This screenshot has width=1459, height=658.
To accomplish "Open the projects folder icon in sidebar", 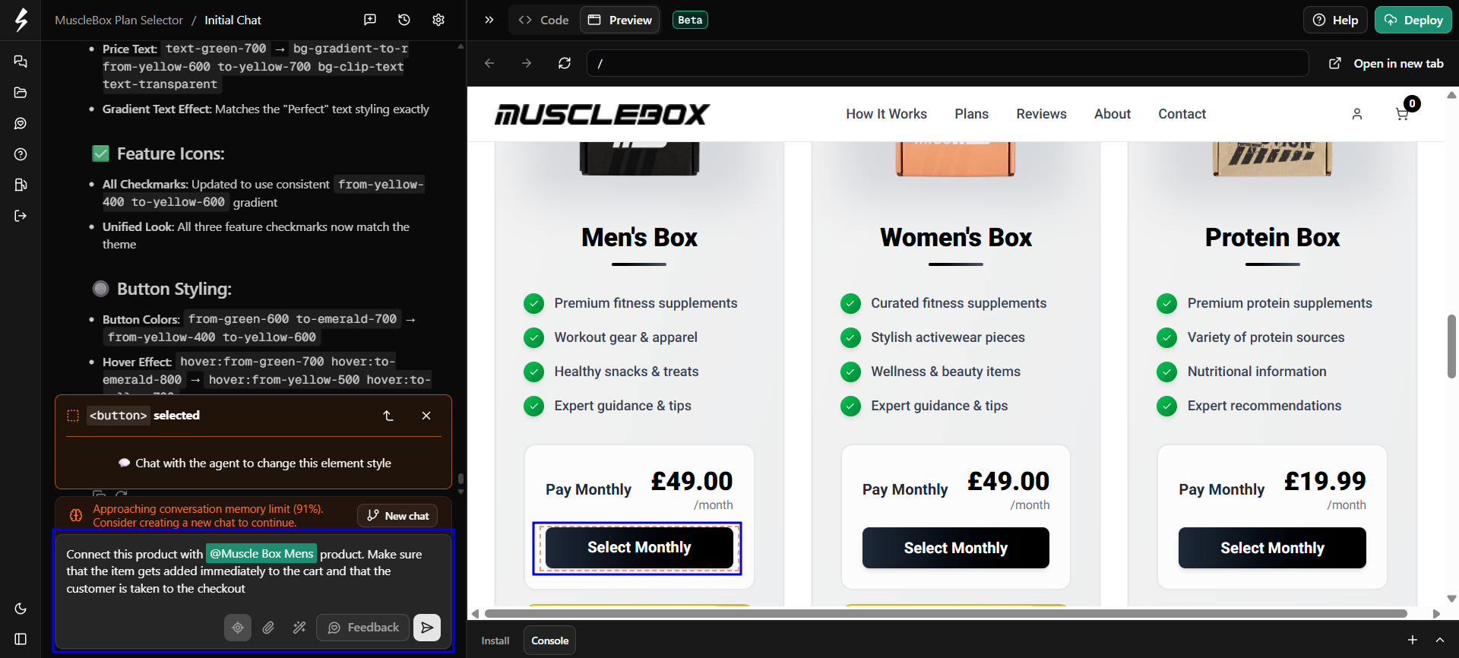I will click(x=21, y=93).
